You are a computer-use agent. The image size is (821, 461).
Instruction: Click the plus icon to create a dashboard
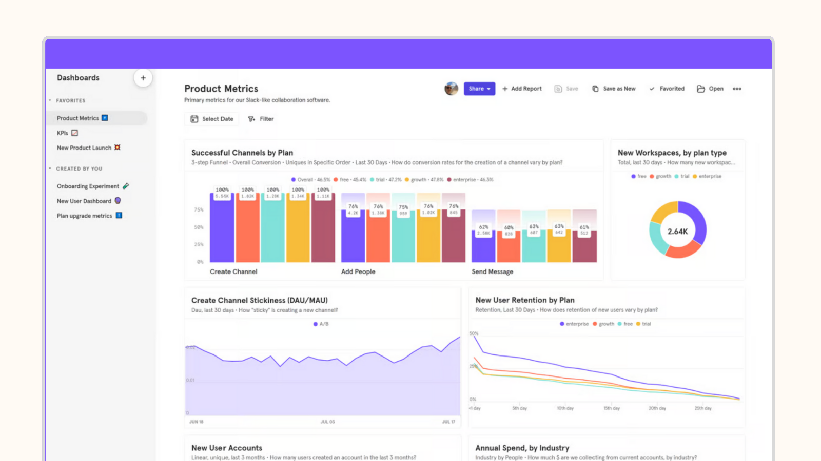[143, 78]
